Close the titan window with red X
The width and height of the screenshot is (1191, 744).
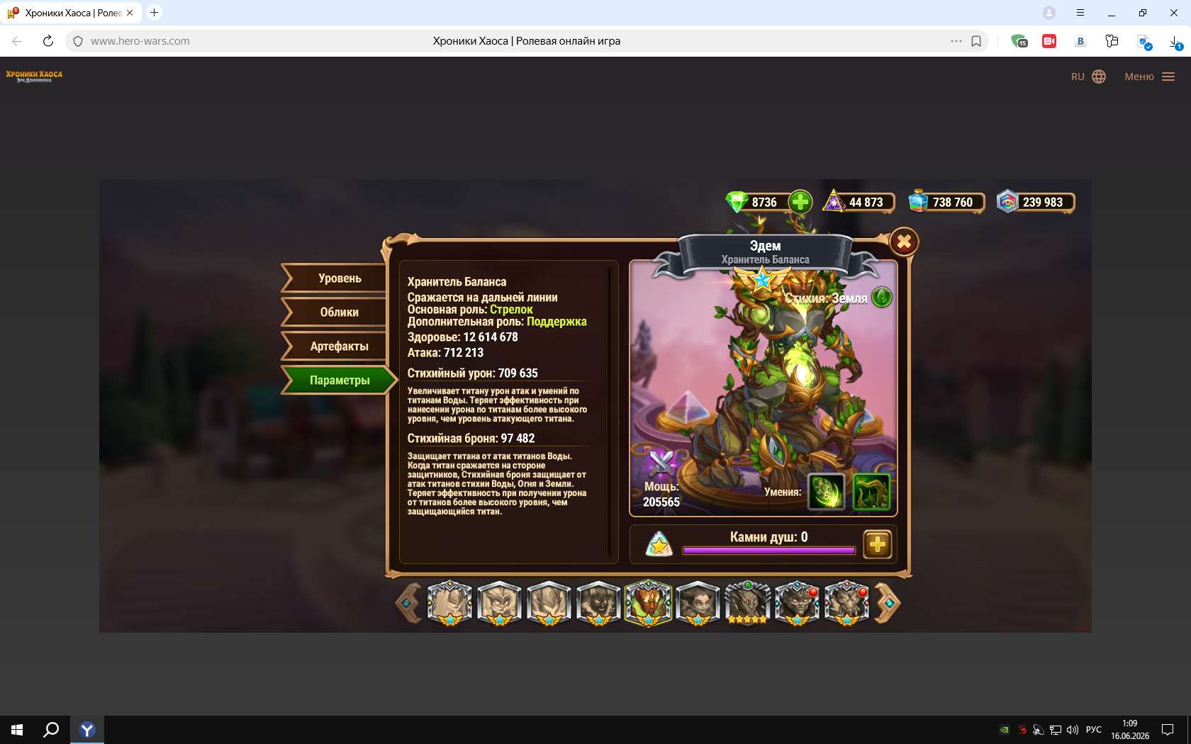pos(904,242)
